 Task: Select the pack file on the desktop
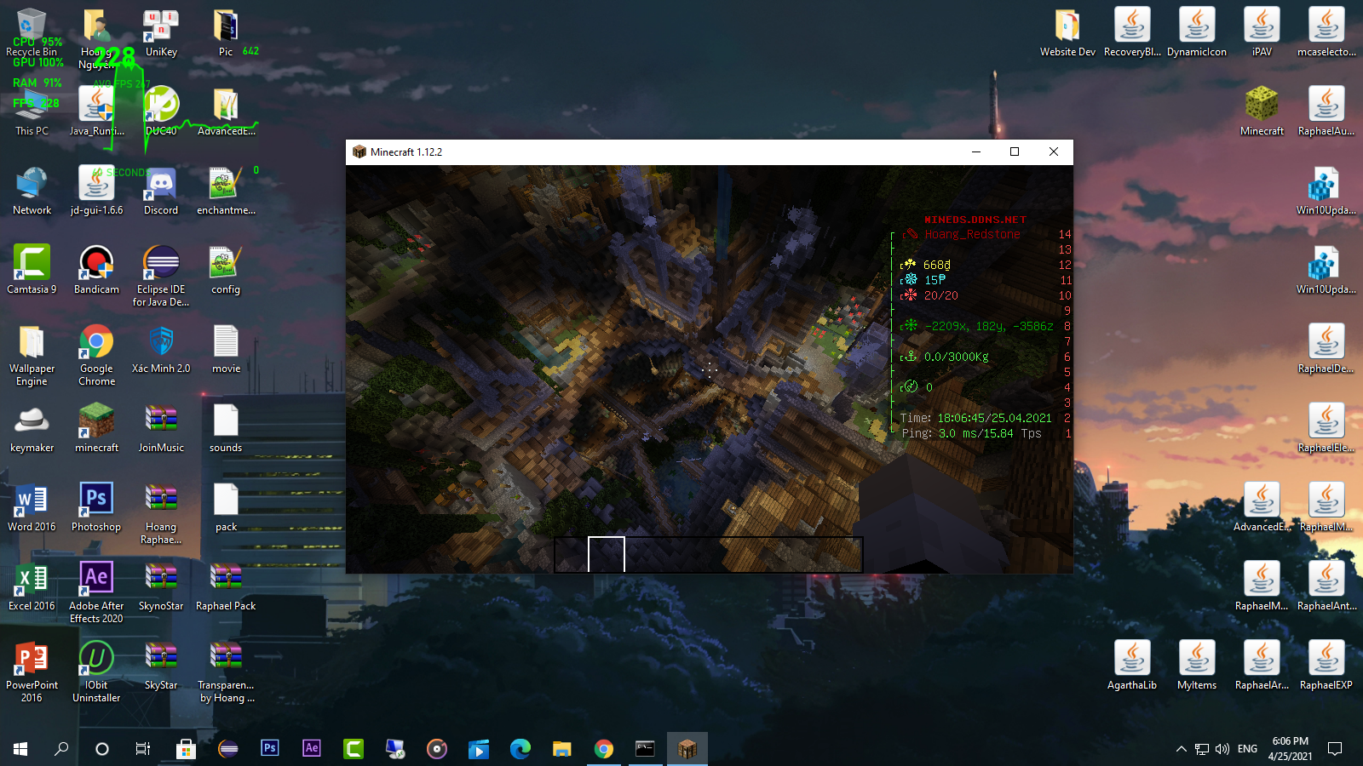pyautogui.click(x=226, y=508)
